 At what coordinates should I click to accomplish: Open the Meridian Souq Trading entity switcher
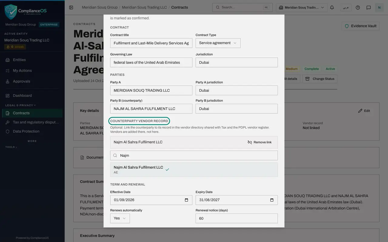[302, 8]
